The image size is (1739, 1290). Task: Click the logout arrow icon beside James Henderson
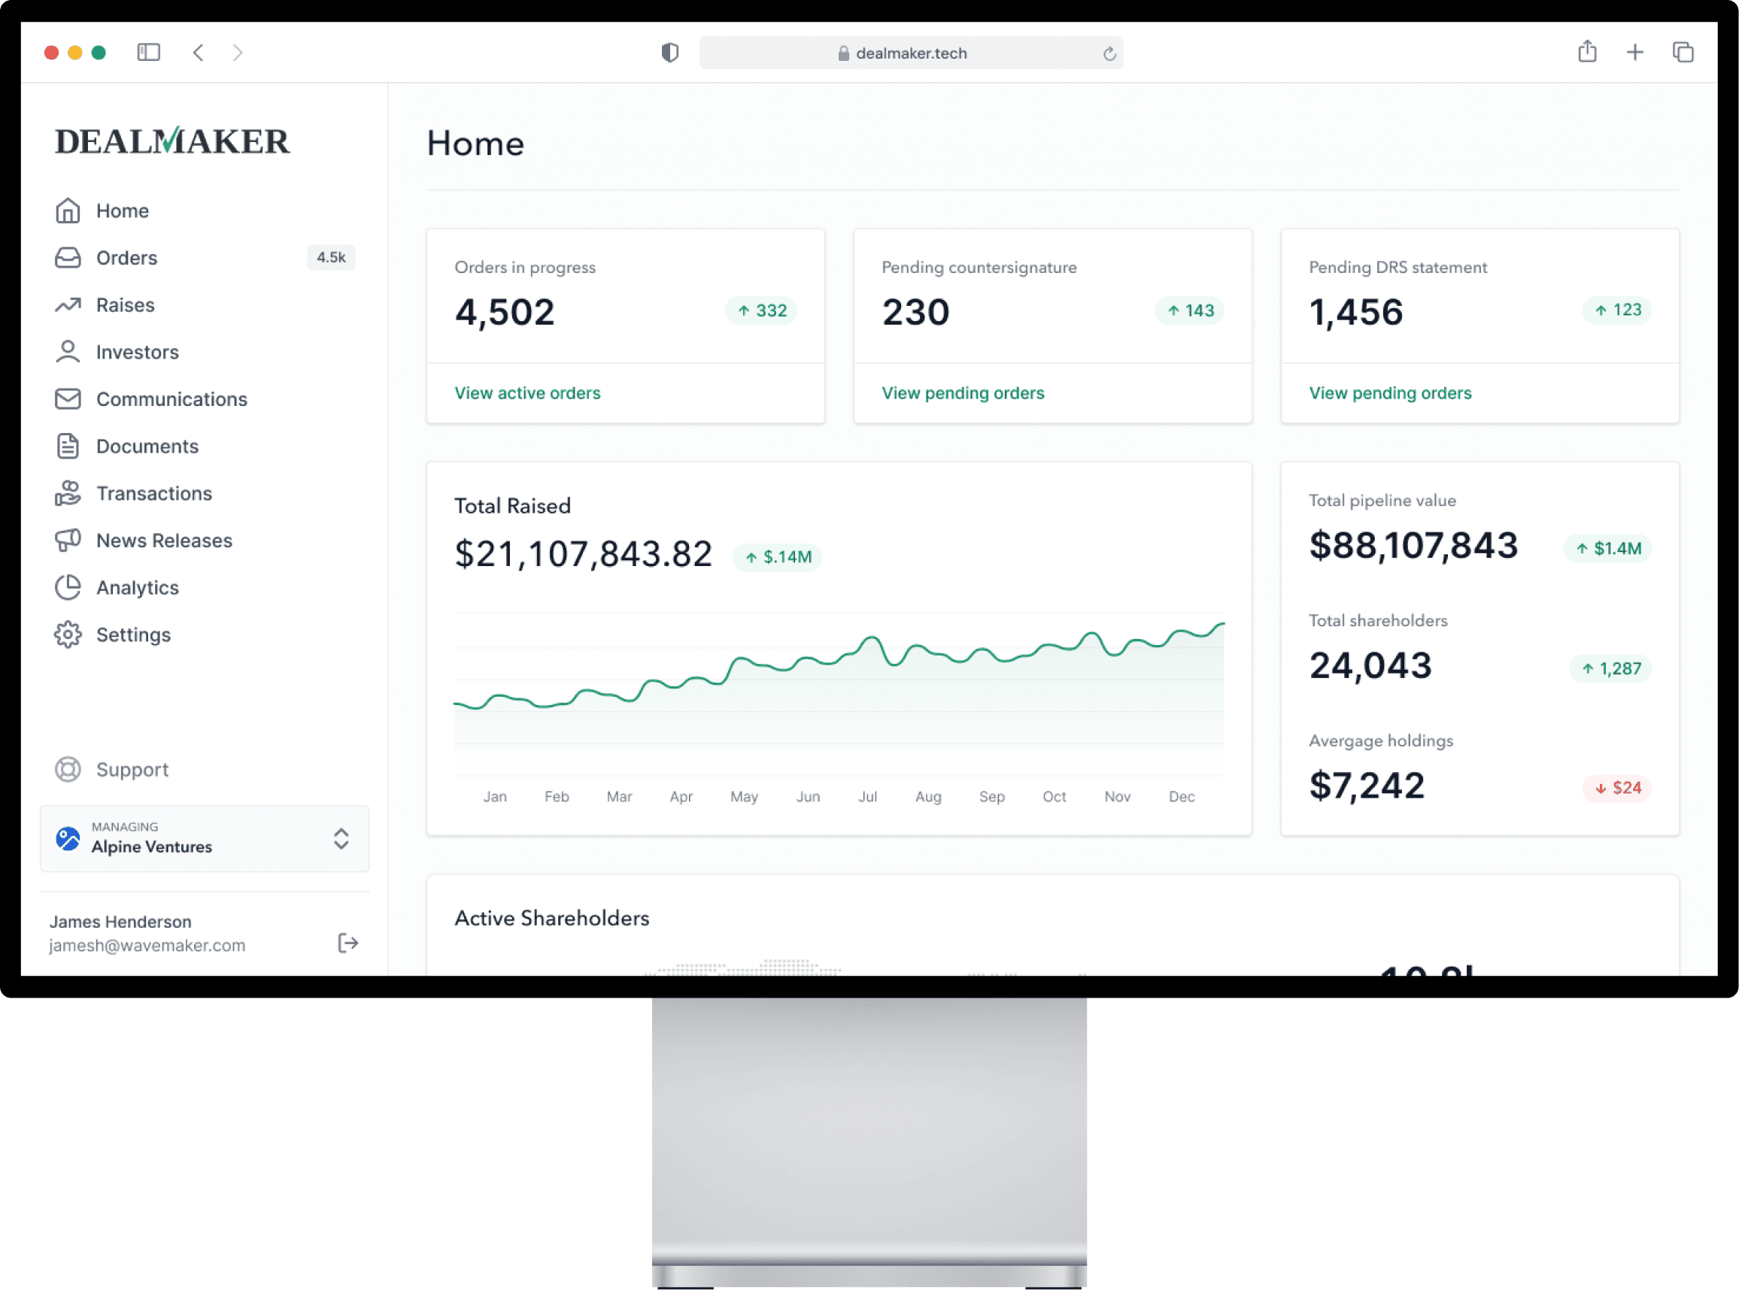348,943
